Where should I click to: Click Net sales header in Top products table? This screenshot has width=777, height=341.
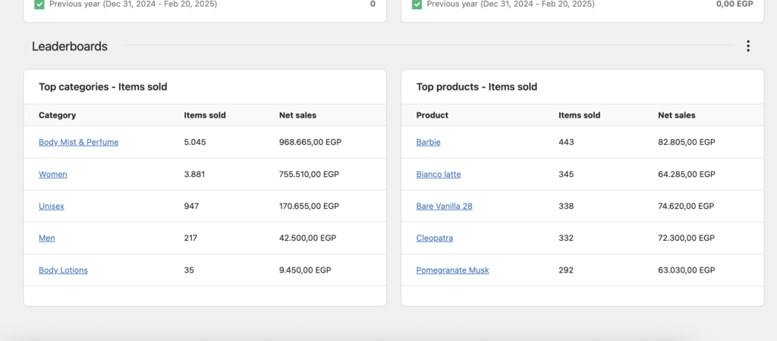676,115
